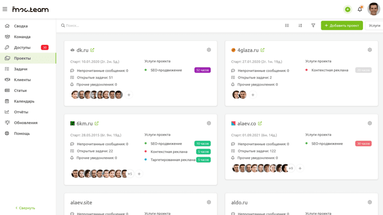Screen dimensions: 383x215
Task: Click the Услуги button
Action: 374,25
